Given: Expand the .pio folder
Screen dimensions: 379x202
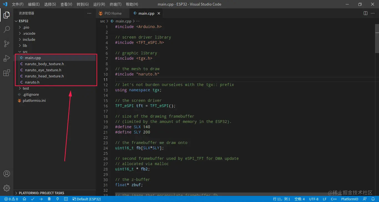Looking at the screenshot, I should click(55, 27).
